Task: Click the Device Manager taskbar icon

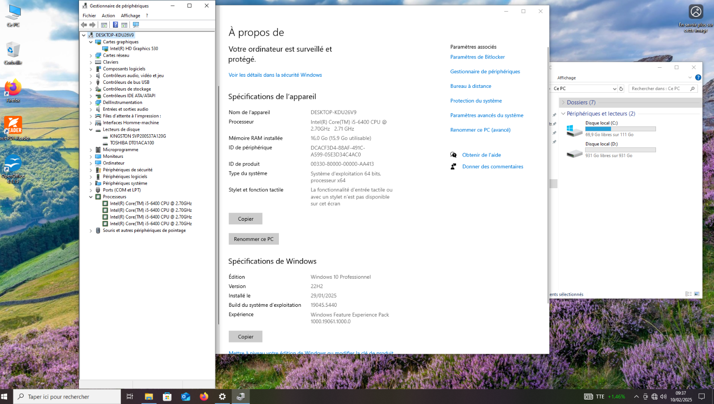Action: (x=241, y=396)
